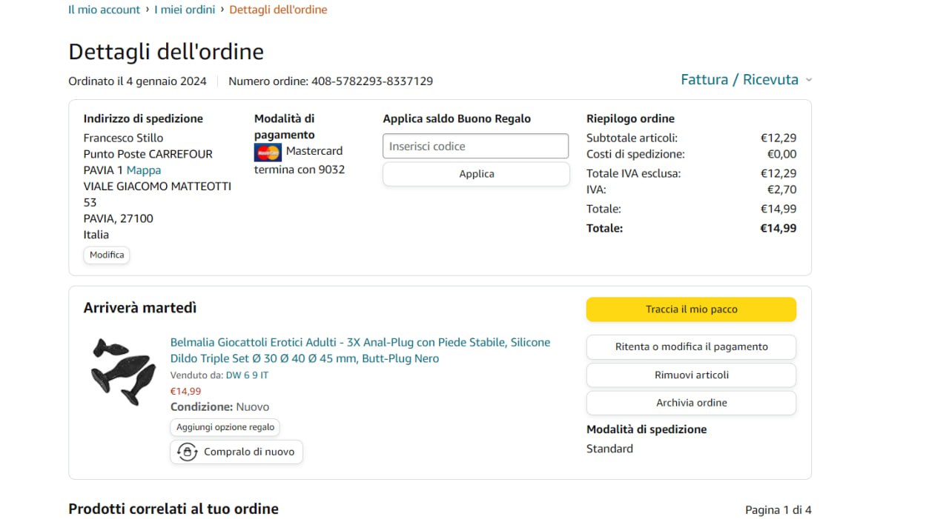949x519 pixels.
Task: Go to Il mio account breadcrumb
Action: tap(104, 10)
